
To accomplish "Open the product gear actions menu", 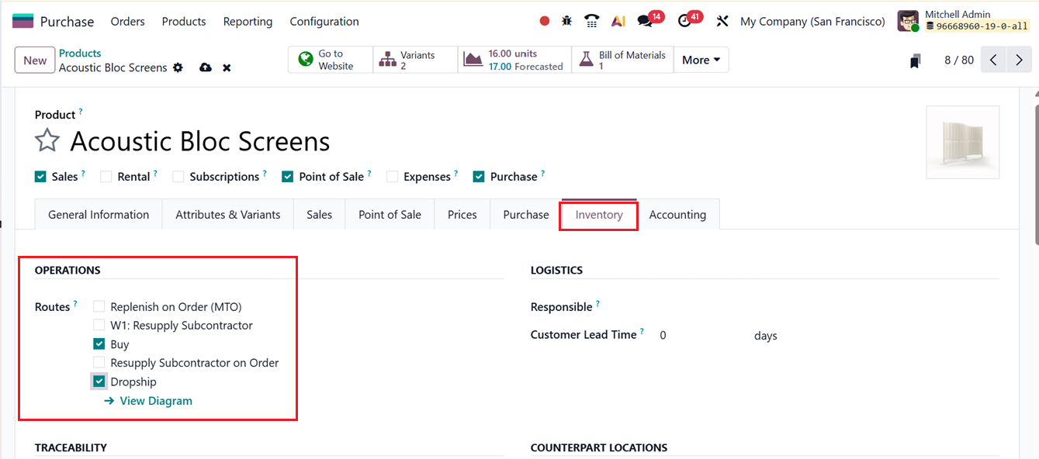I will coord(178,68).
